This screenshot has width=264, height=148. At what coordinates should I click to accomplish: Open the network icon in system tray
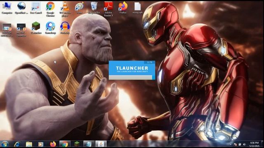coord(240,144)
